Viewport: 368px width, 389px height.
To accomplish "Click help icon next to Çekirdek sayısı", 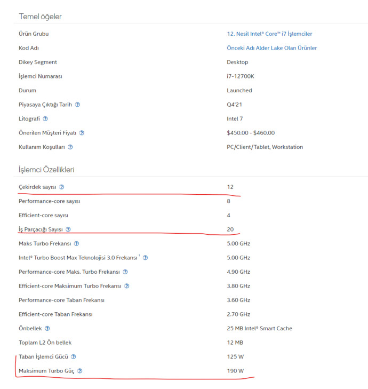I will pos(62,187).
